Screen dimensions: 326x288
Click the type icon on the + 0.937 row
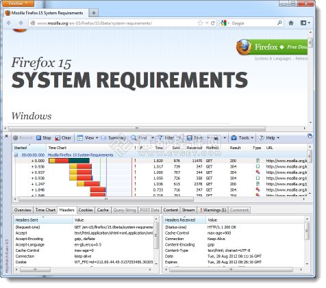[x=258, y=172]
